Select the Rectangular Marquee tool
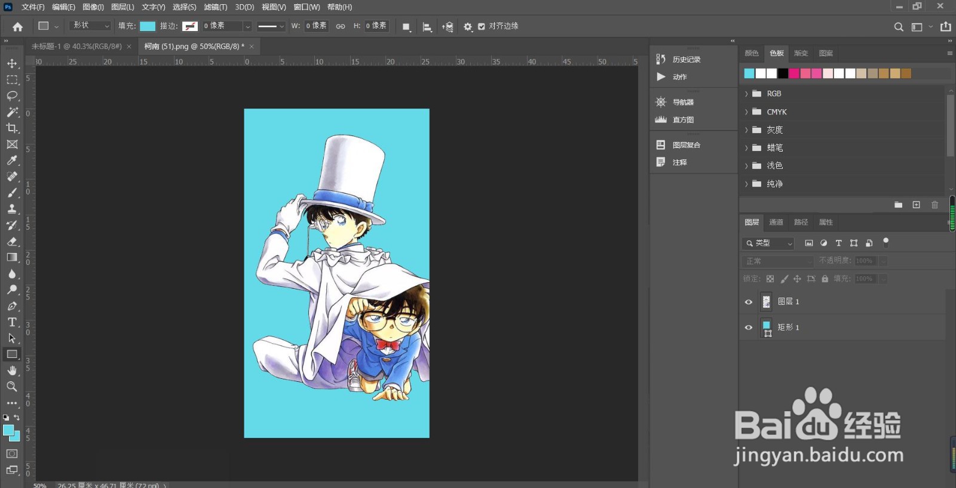Screen dimensions: 956x488 point(12,79)
